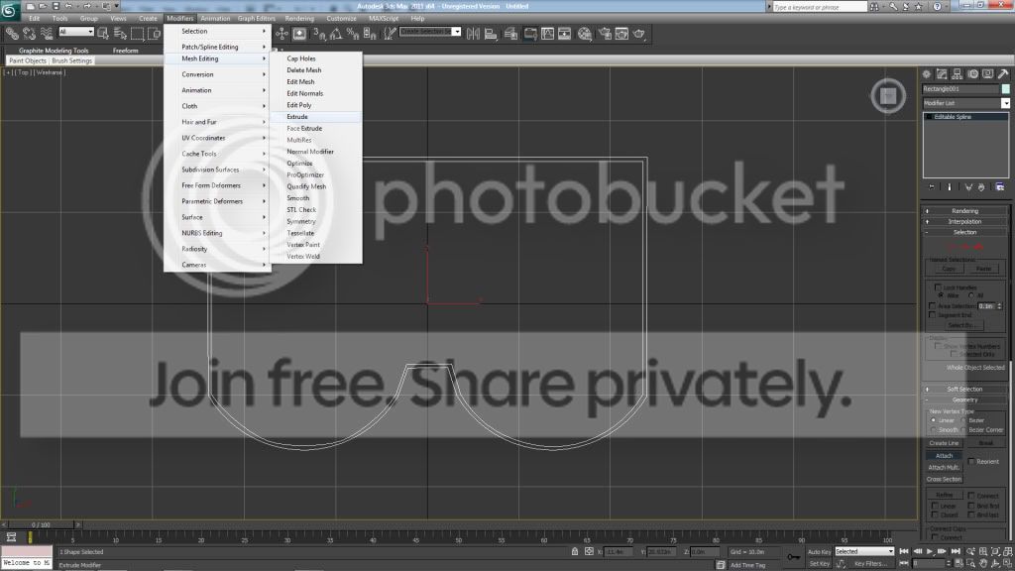Select the Smooth new vertex type radio
The image size is (1015, 571).
point(934,430)
